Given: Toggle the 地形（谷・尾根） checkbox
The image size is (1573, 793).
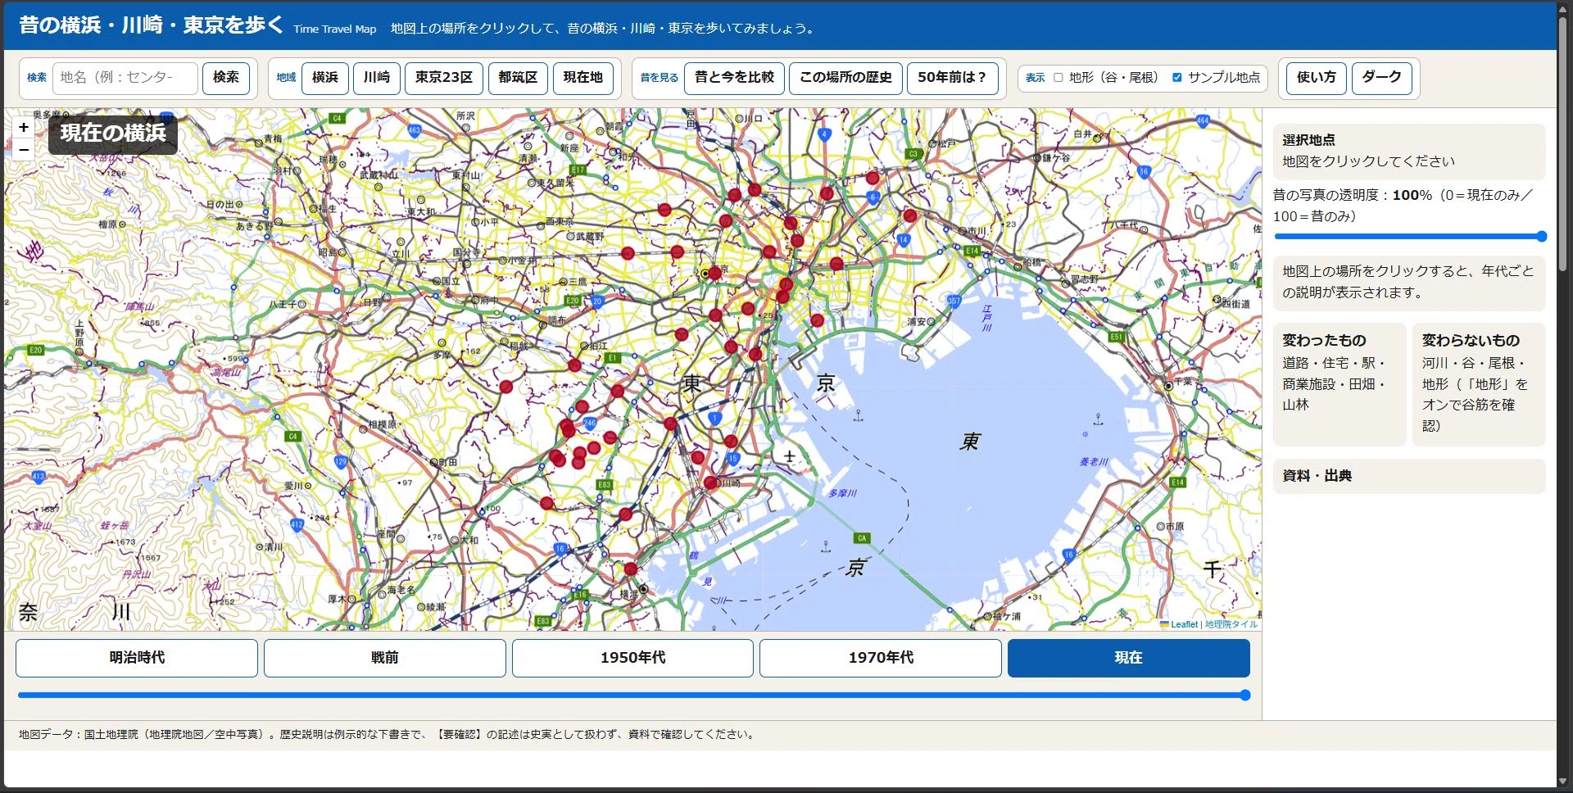Looking at the screenshot, I should (1058, 78).
